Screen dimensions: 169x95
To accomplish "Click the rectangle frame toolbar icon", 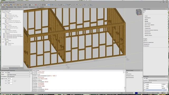I will point(40,5).
